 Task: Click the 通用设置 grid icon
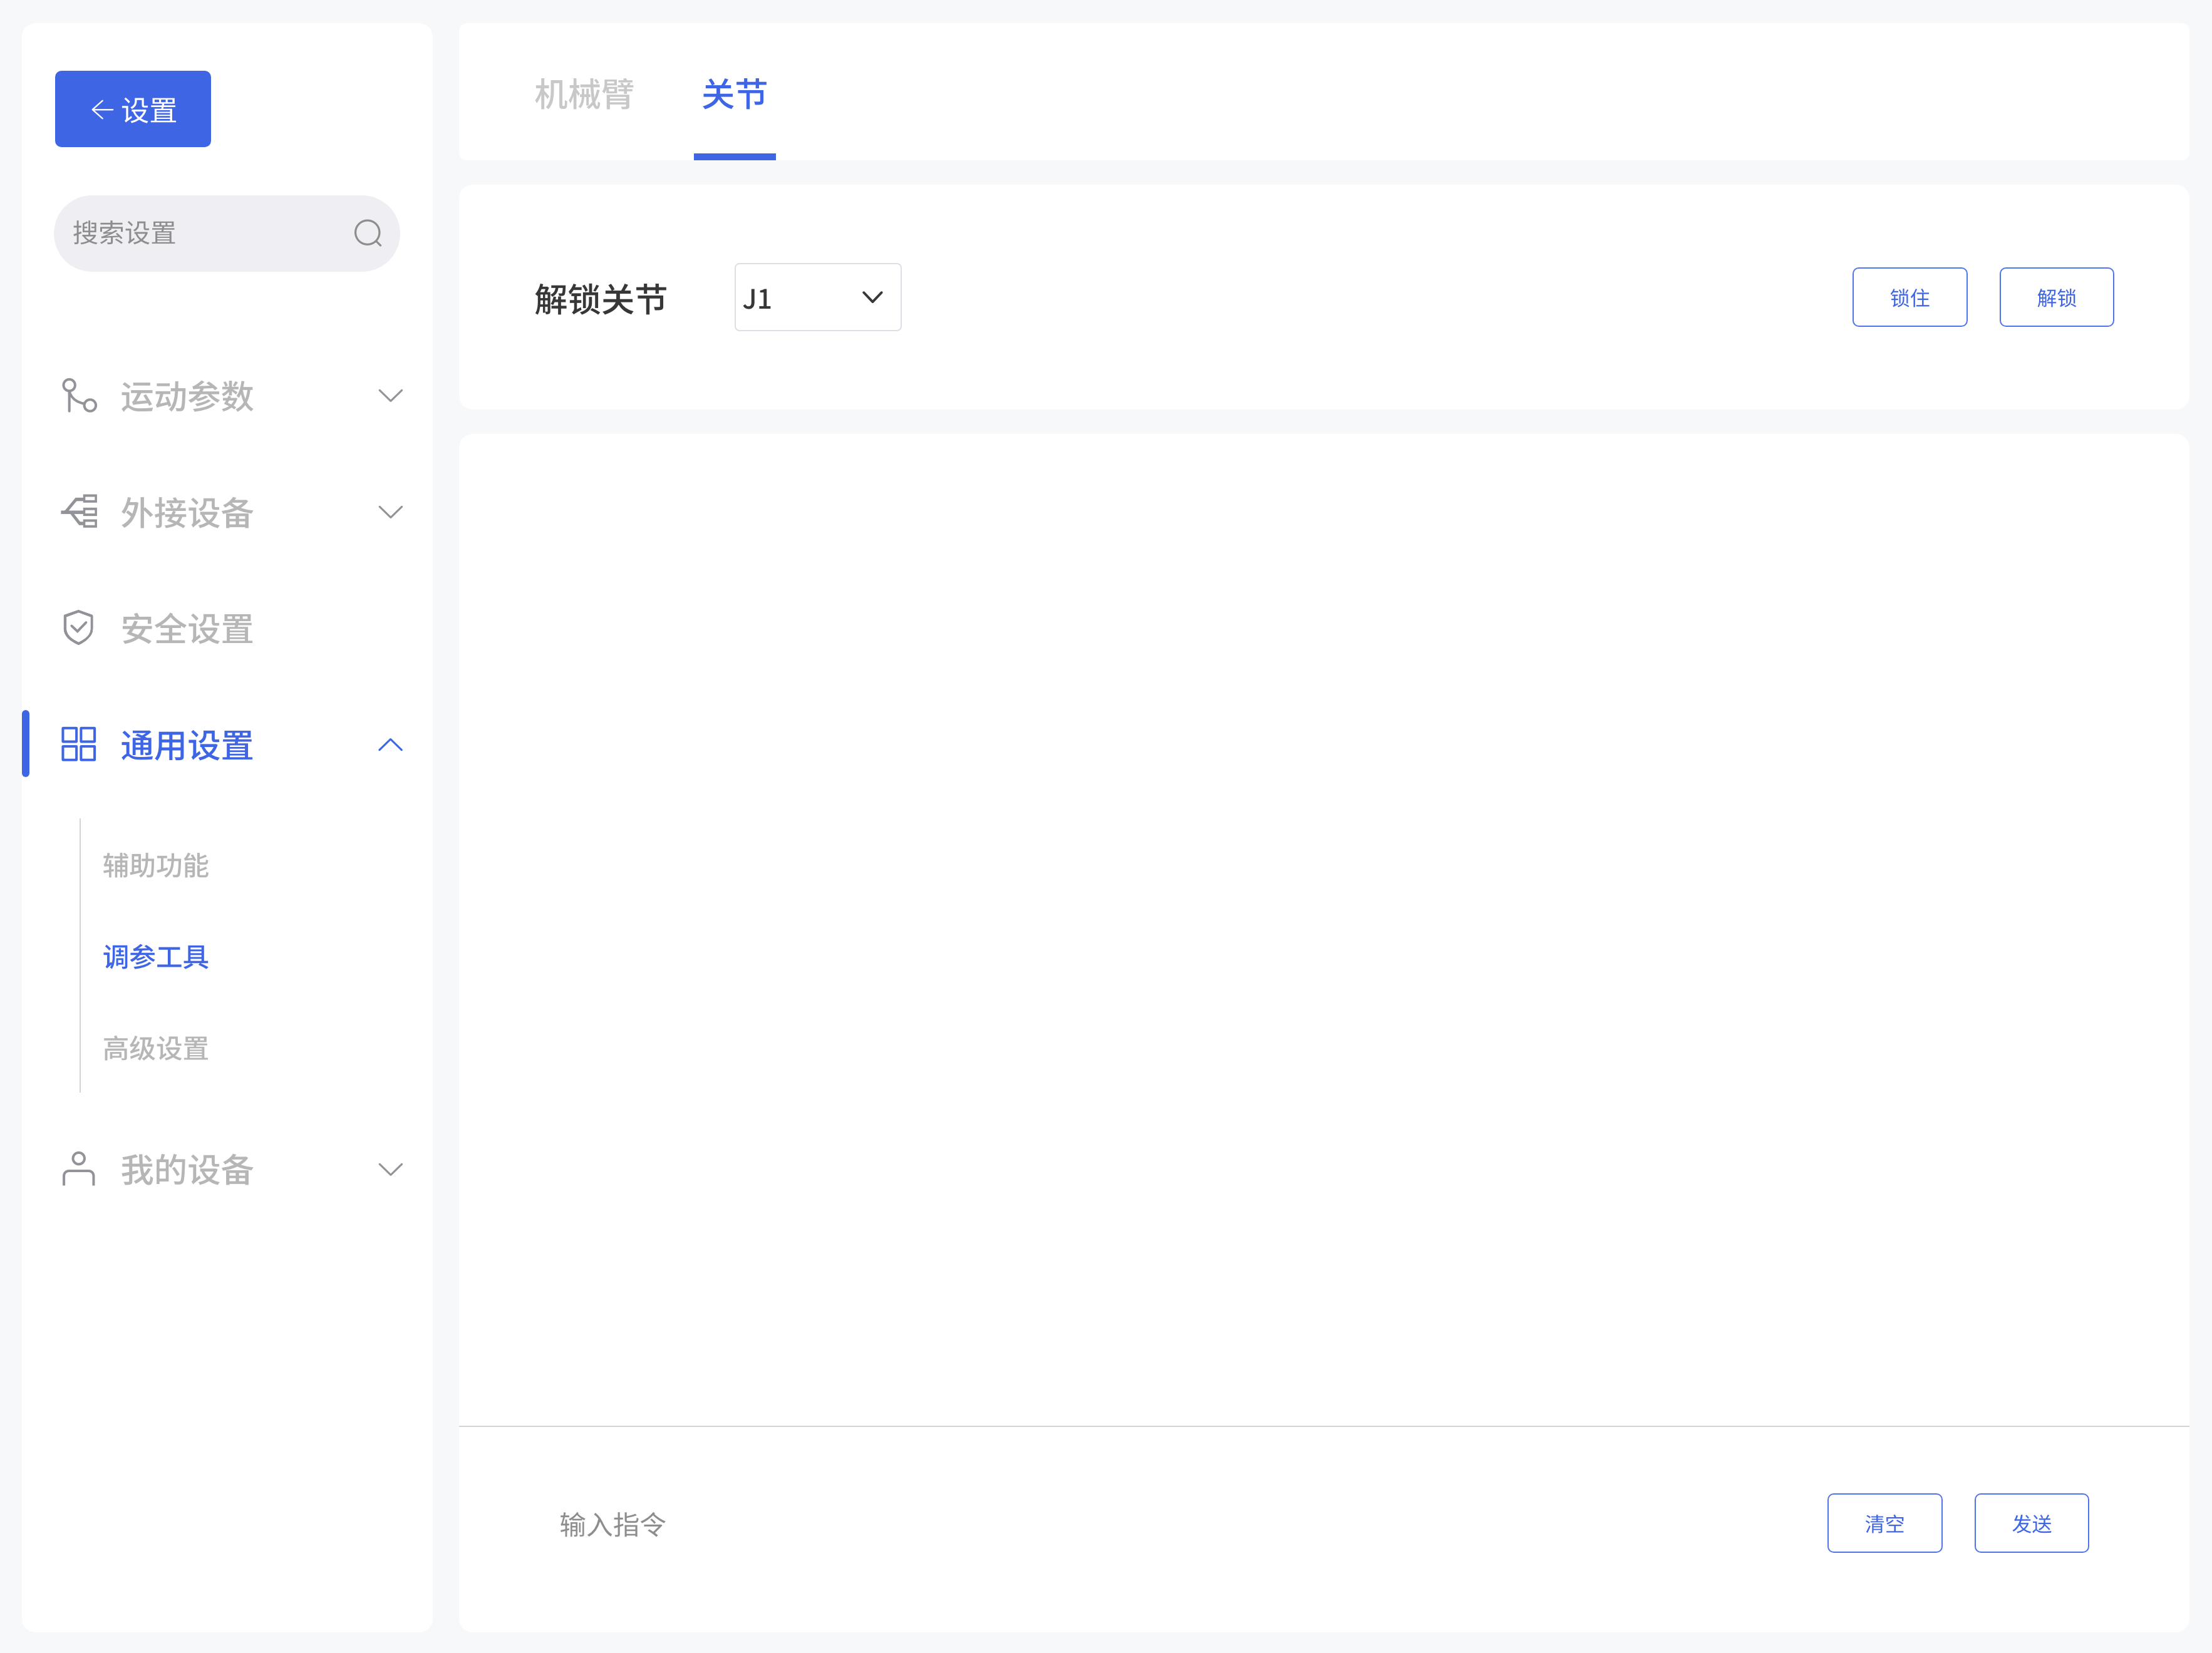(x=78, y=744)
